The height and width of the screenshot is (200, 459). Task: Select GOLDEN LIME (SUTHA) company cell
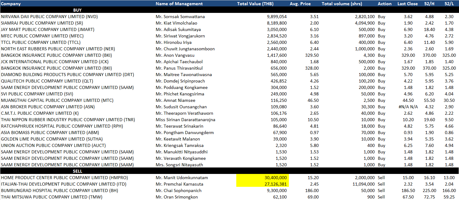coord(52,139)
